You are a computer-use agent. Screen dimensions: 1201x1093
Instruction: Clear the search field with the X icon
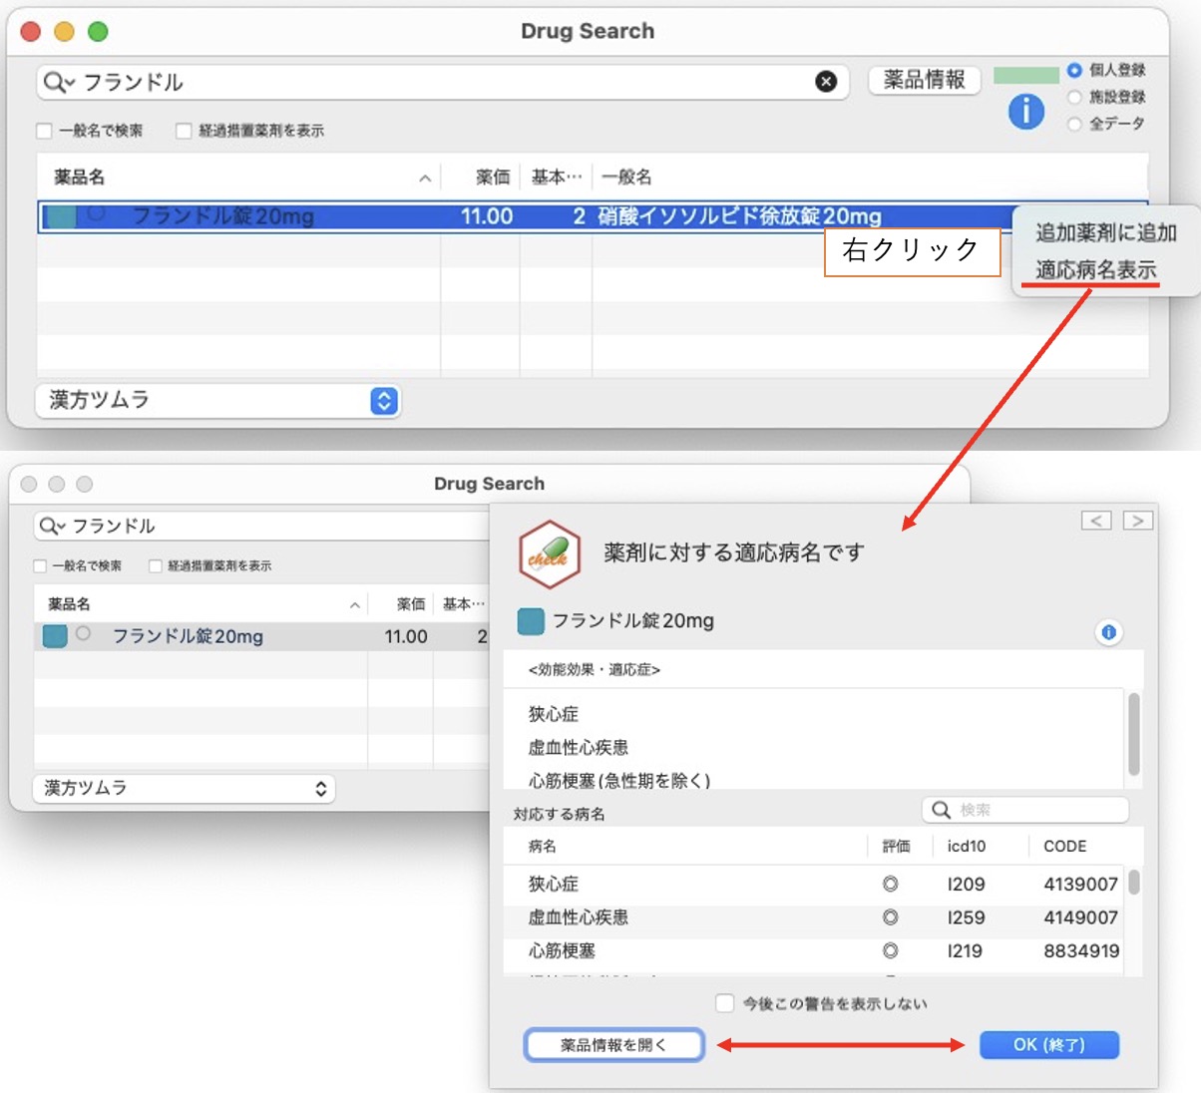pyautogui.click(x=826, y=82)
